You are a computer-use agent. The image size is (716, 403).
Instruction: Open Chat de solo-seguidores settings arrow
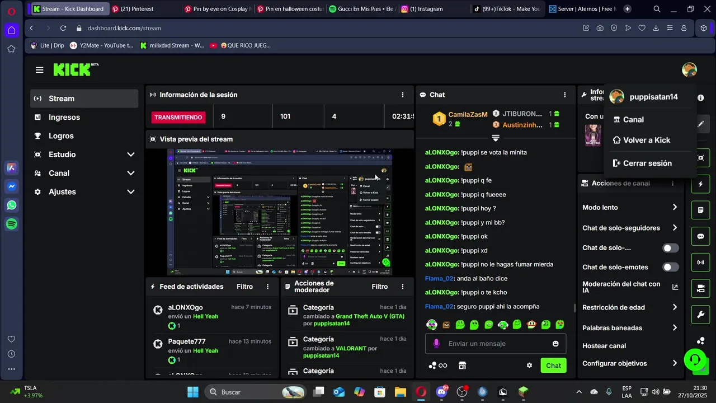point(675,228)
